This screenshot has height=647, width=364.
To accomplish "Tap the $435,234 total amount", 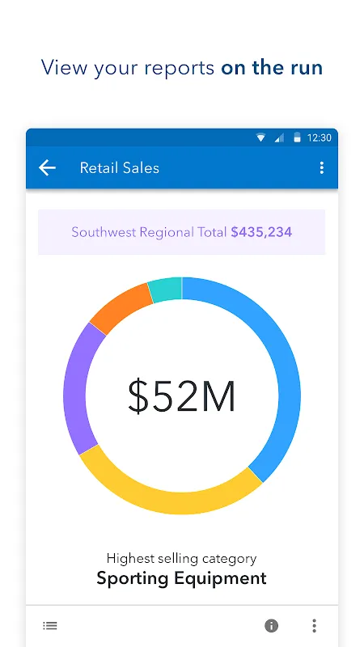I will [261, 232].
